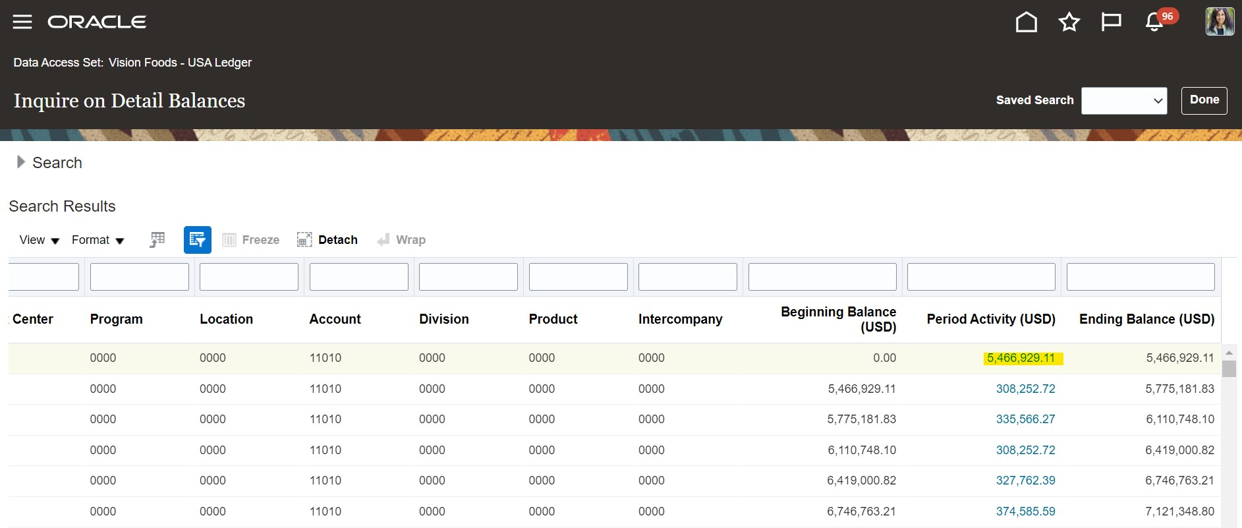Sort by the Intercompany column header
1242x528 pixels.
(x=681, y=319)
